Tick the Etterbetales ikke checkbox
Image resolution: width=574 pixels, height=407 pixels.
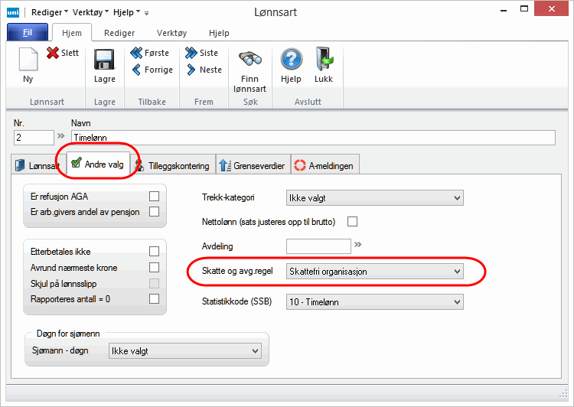pos(154,251)
